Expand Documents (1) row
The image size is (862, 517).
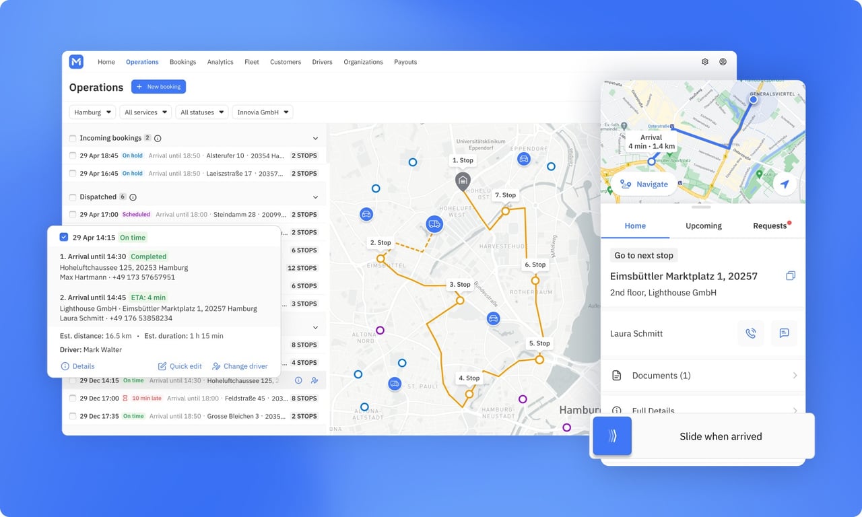pos(703,376)
